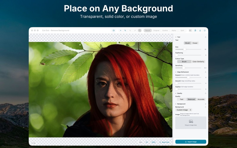Switch to the Split view tab
This screenshot has height=148, width=237.
[x=182, y=30]
